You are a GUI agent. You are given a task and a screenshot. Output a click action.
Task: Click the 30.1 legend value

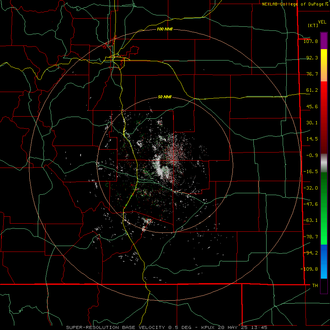312,122
